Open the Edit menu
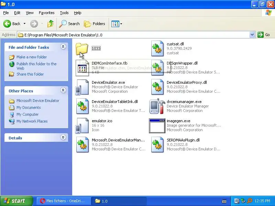This screenshot has height=206, width=275. (x=17, y=13)
